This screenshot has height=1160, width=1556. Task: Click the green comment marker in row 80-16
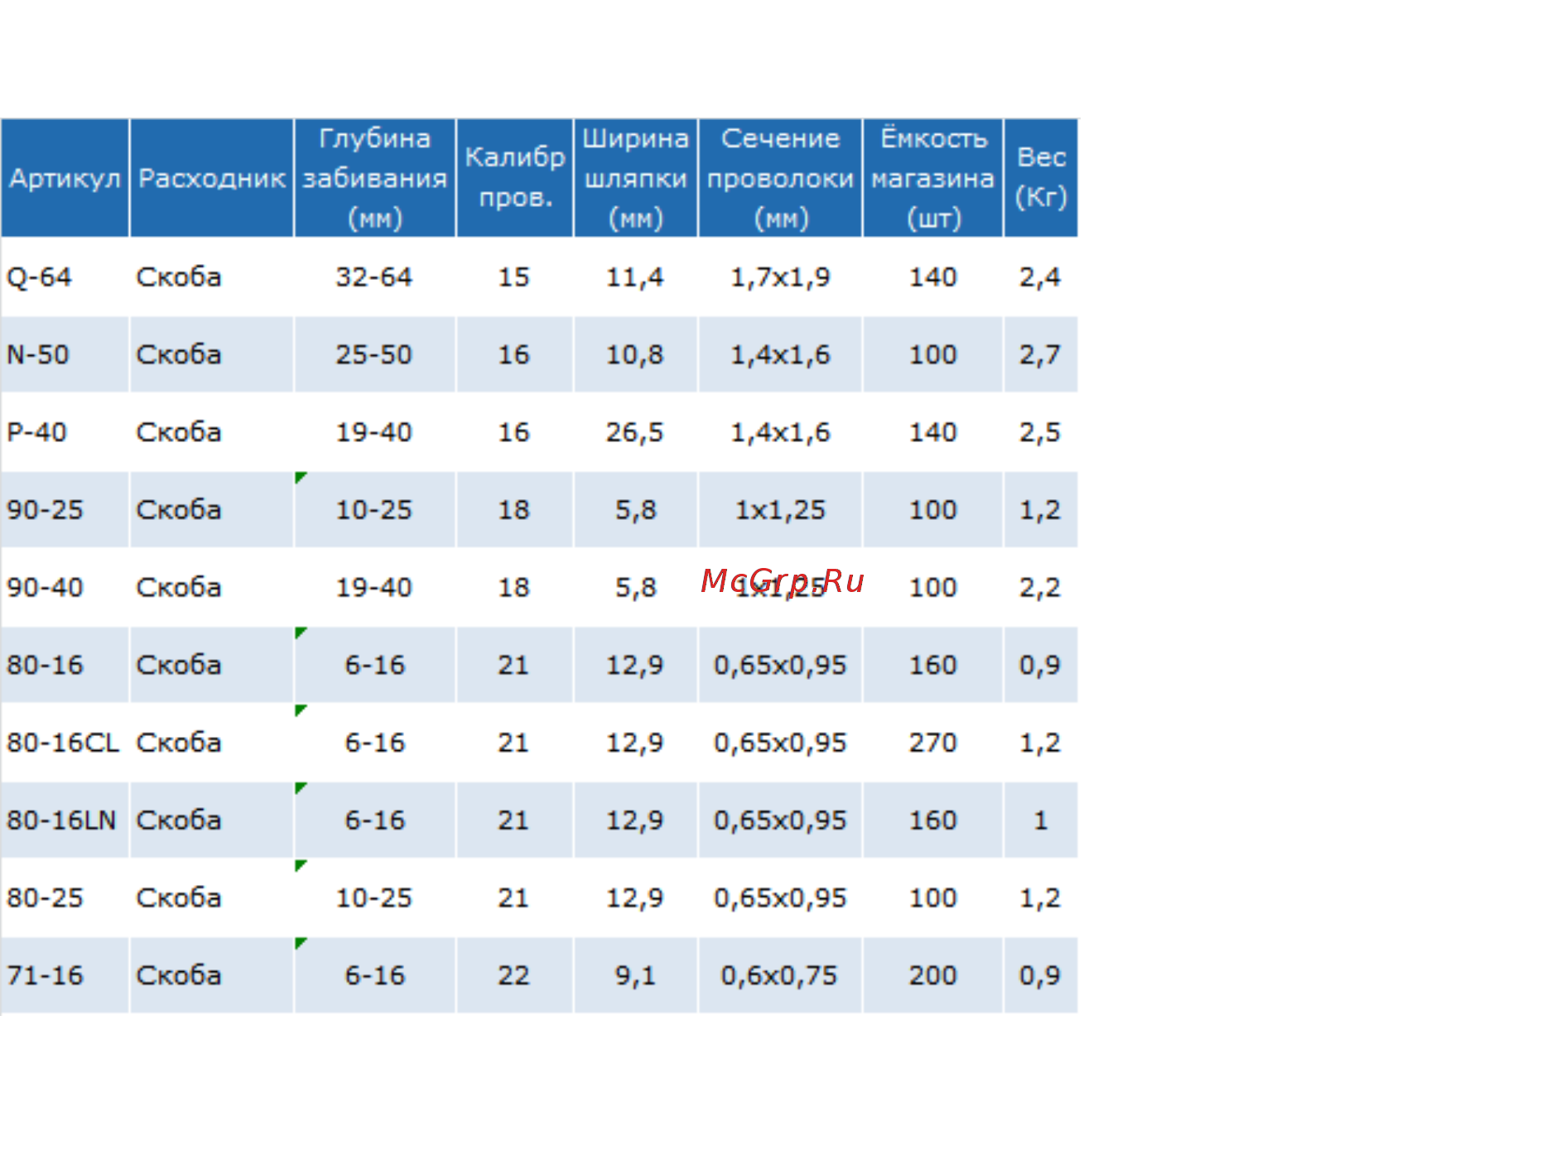tap(301, 633)
